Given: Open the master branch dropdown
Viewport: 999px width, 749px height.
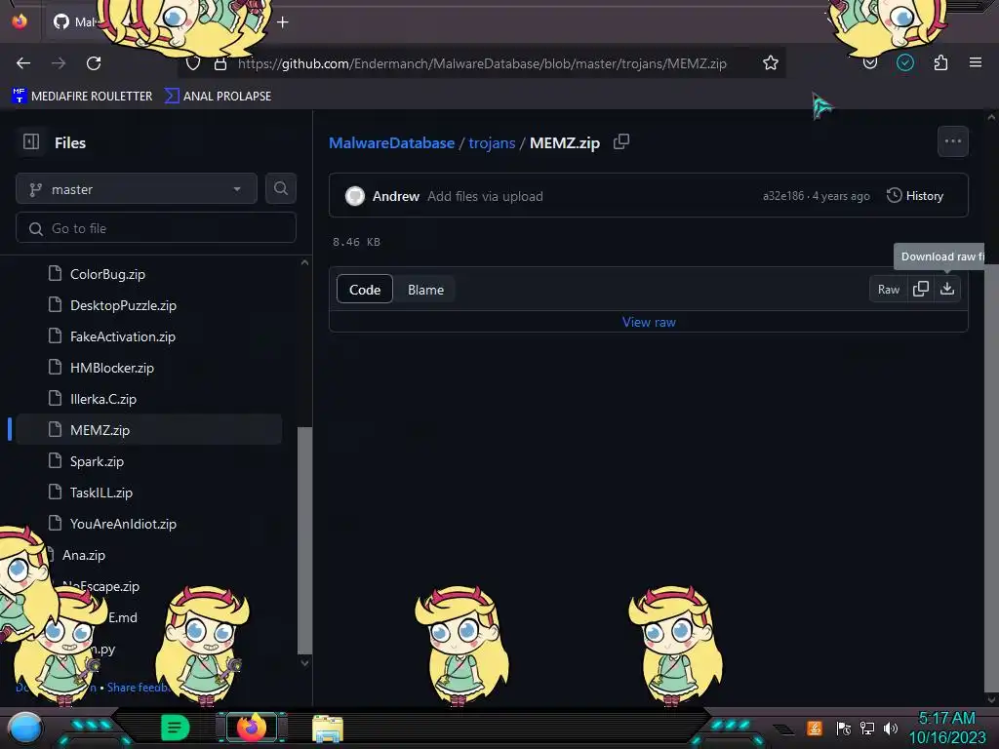Looking at the screenshot, I should tap(137, 188).
